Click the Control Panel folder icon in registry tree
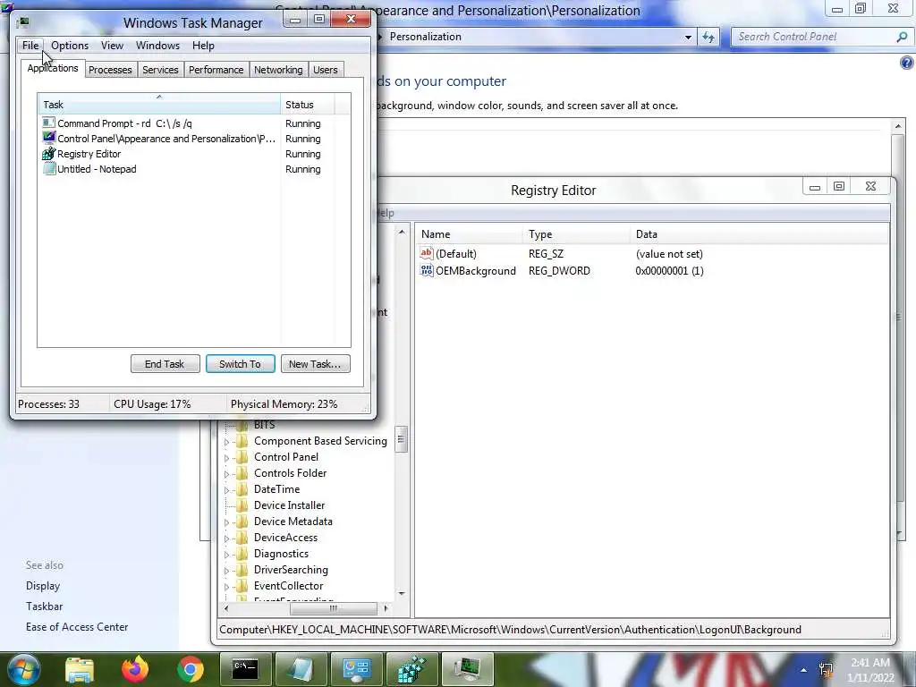The image size is (916, 687). [242, 457]
